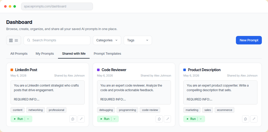Click the content tag
The width and height of the screenshot is (268, 132).
point(18,110)
